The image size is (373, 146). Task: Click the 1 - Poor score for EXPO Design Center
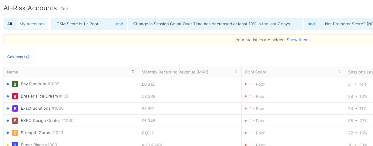tap(257, 121)
